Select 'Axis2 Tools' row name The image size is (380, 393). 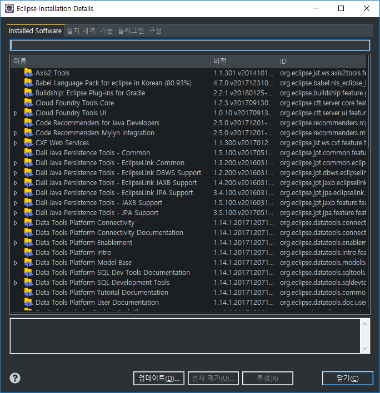(x=52, y=73)
